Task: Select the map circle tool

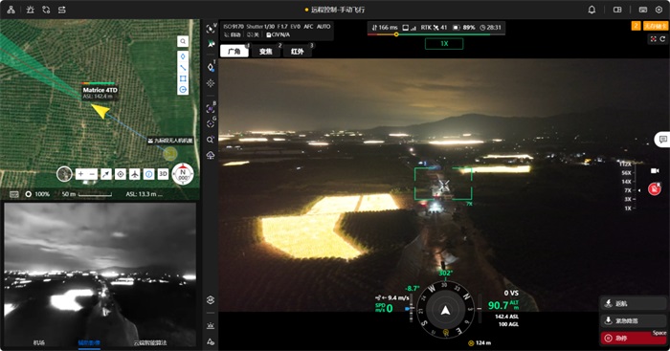Action: 183,89
